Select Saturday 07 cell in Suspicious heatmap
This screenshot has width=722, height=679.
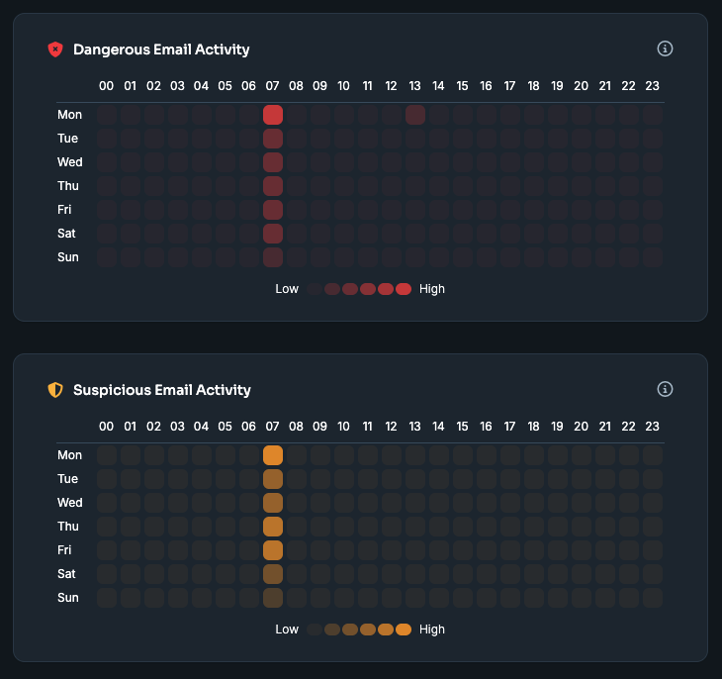click(x=273, y=574)
